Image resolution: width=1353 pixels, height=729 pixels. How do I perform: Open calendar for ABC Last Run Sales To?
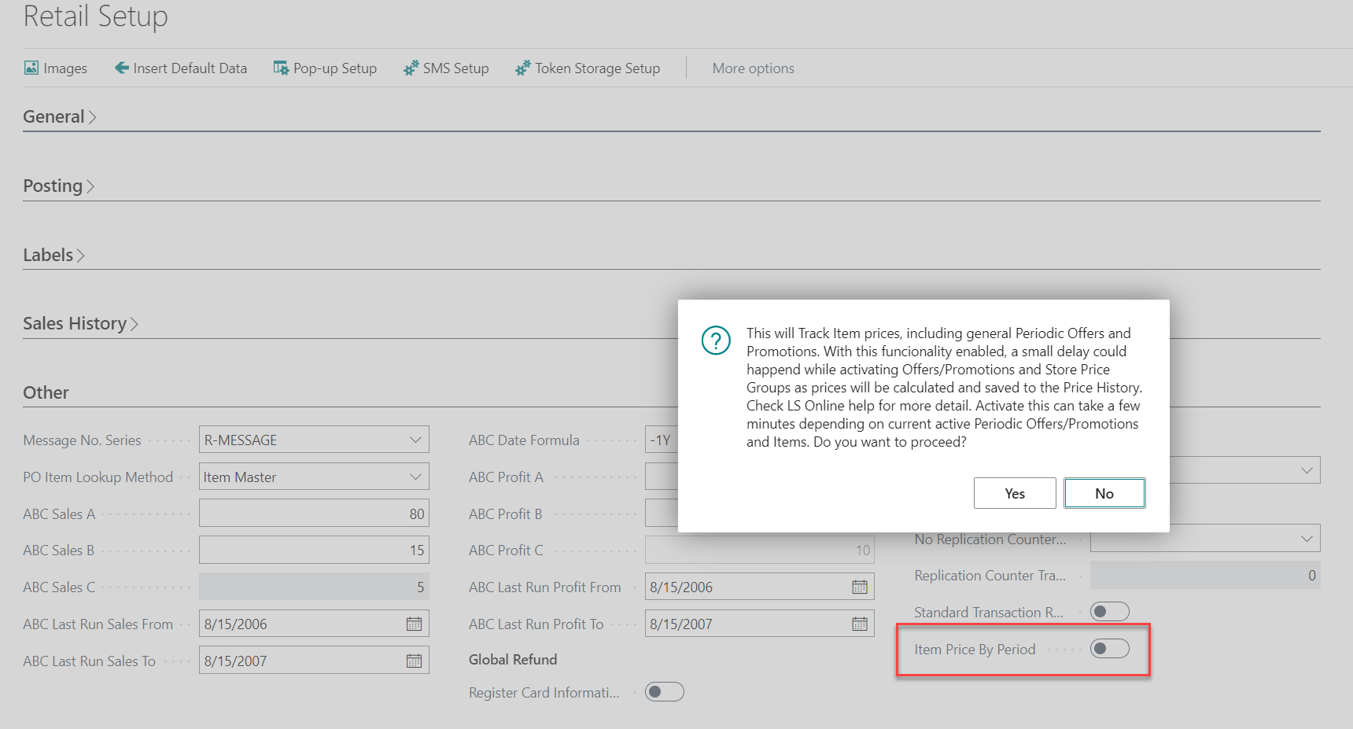[x=414, y=661]
